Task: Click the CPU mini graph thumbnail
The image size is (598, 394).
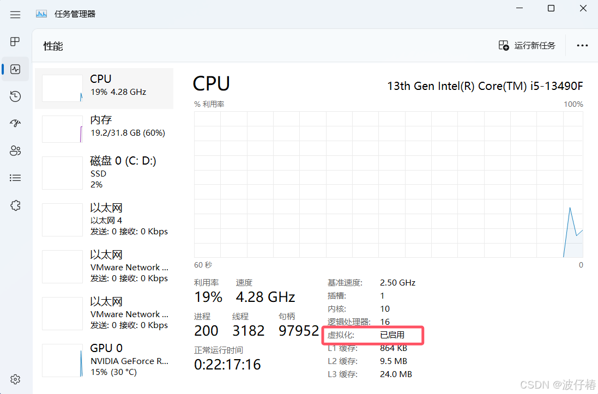Action: click(x=62, y=88)
